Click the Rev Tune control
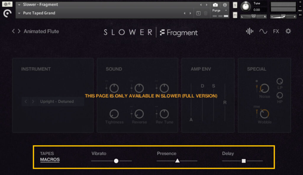This screenshot has height=175, width=303. point(164,113)
